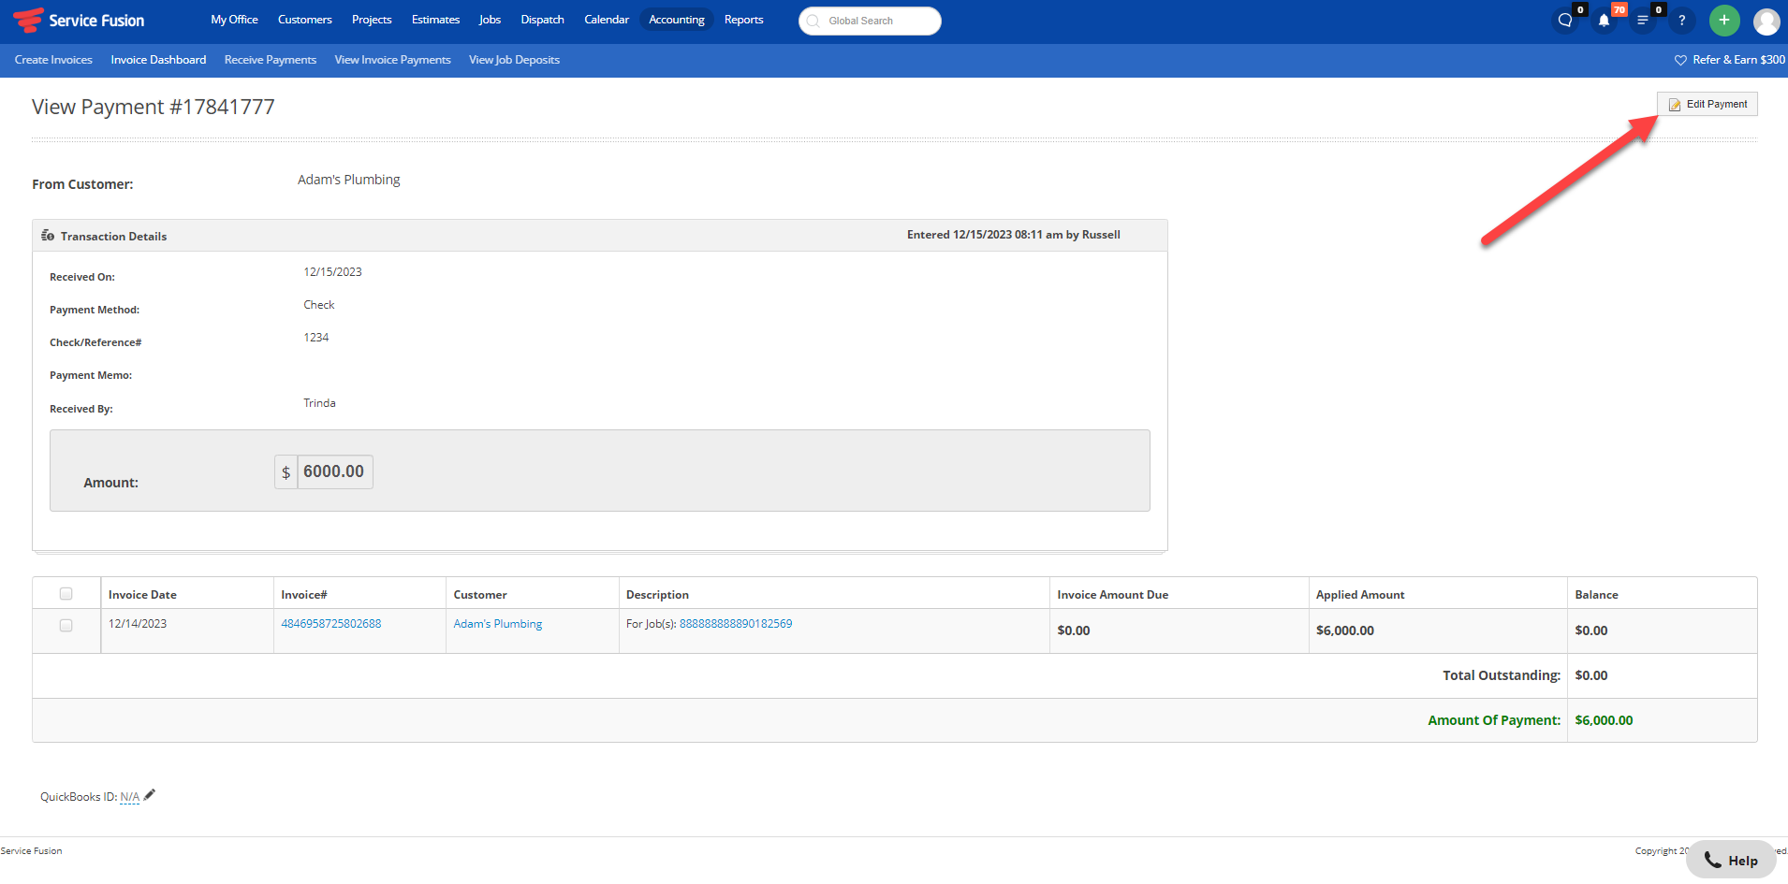Click the Edit Payment button
Viewport: 1788px width, 884px height.
tap(1707, 104)
